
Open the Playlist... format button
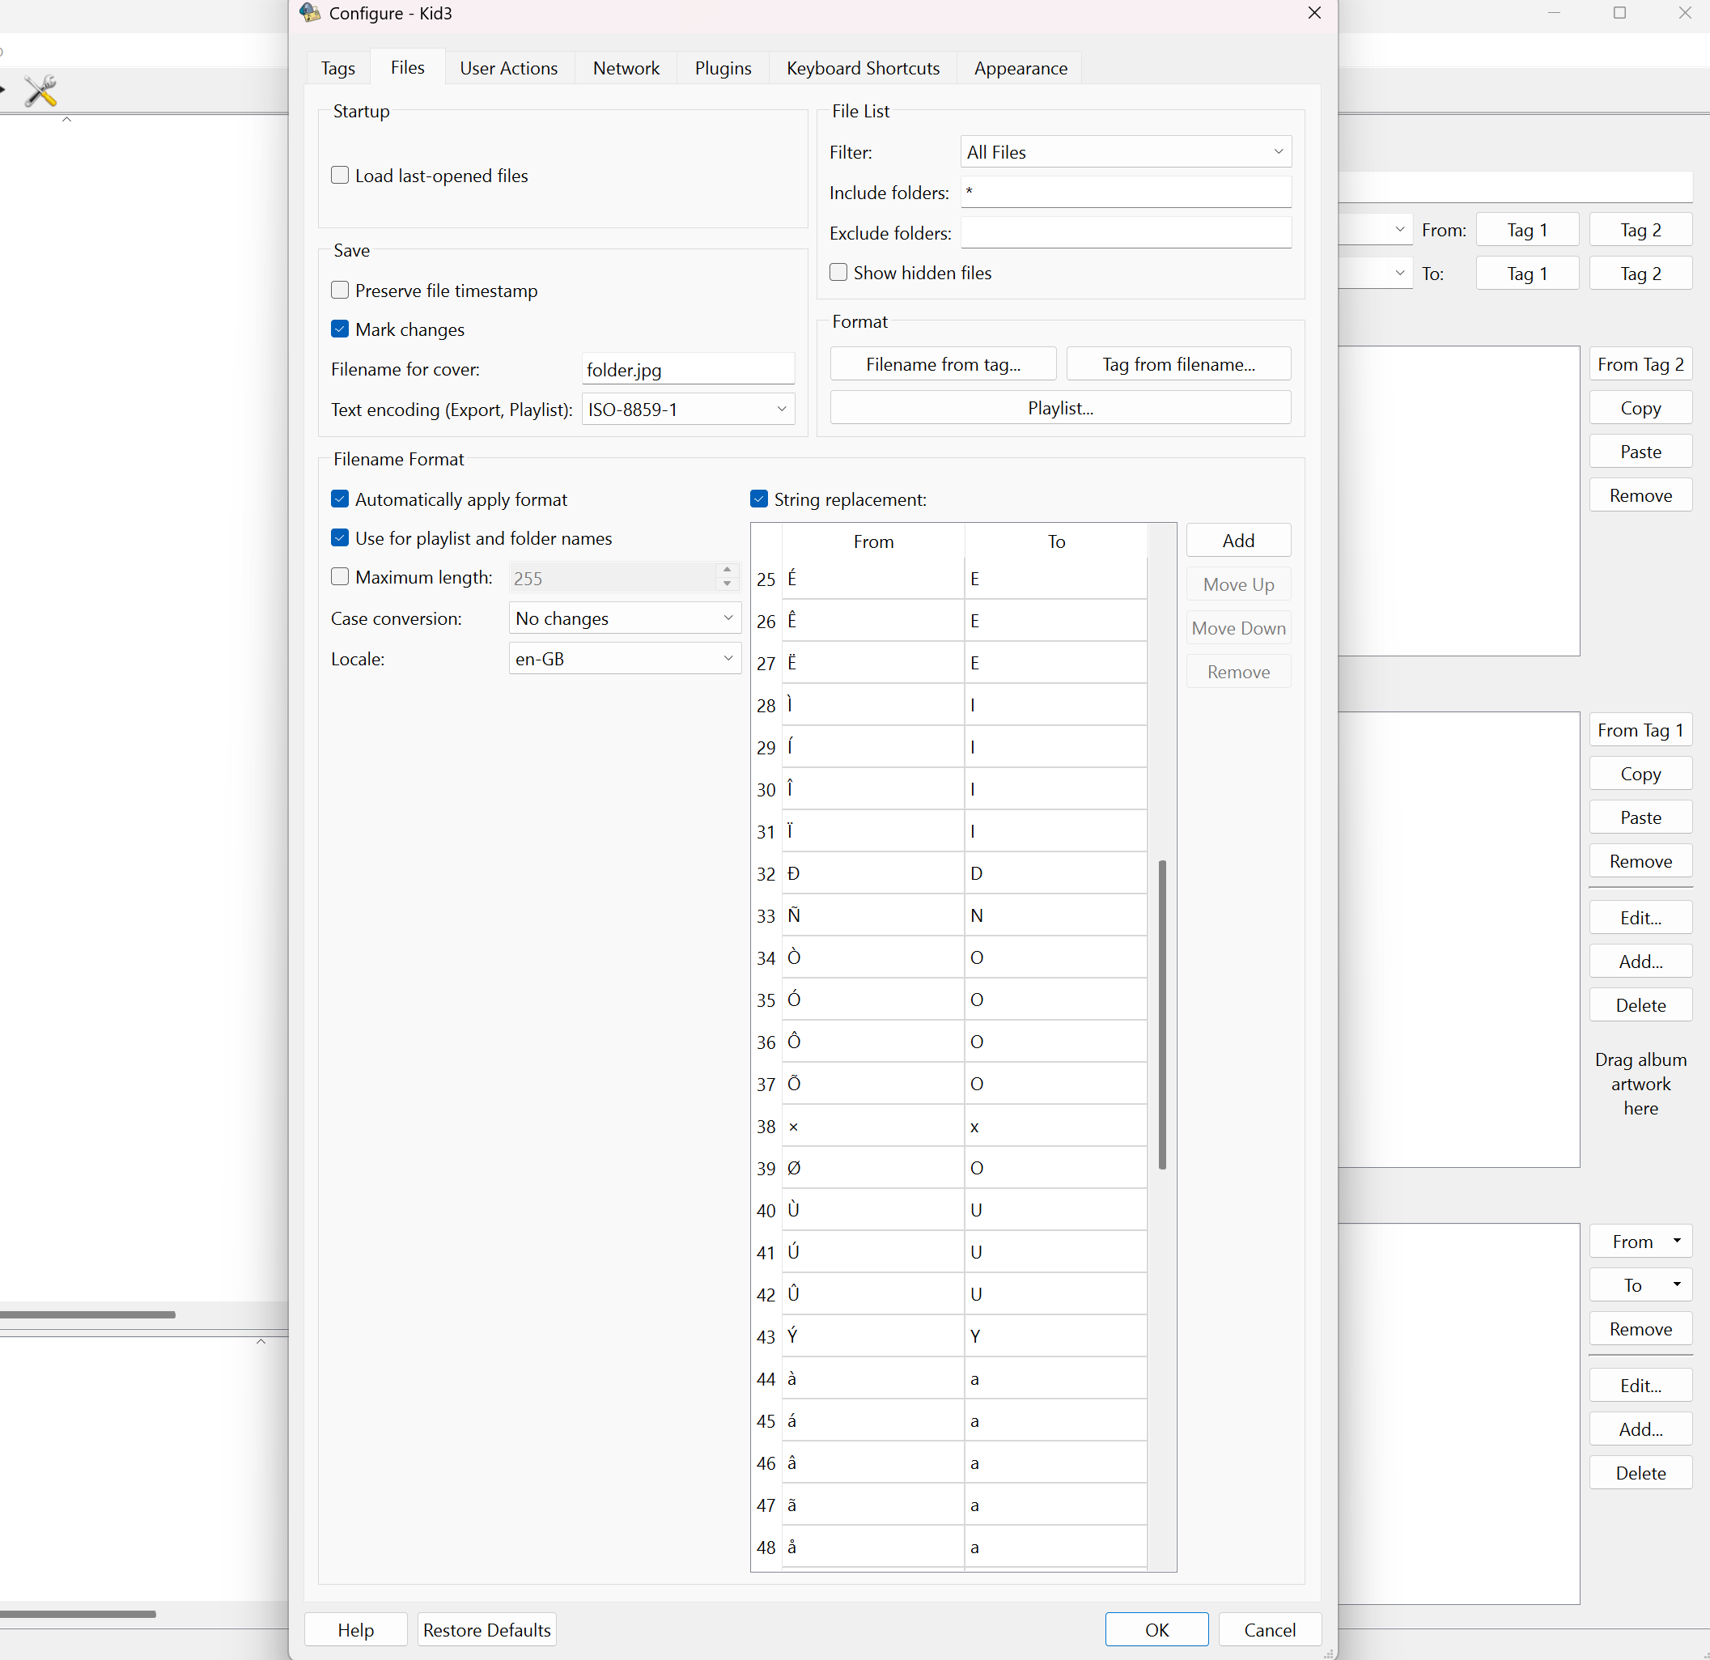point(1060,408)
